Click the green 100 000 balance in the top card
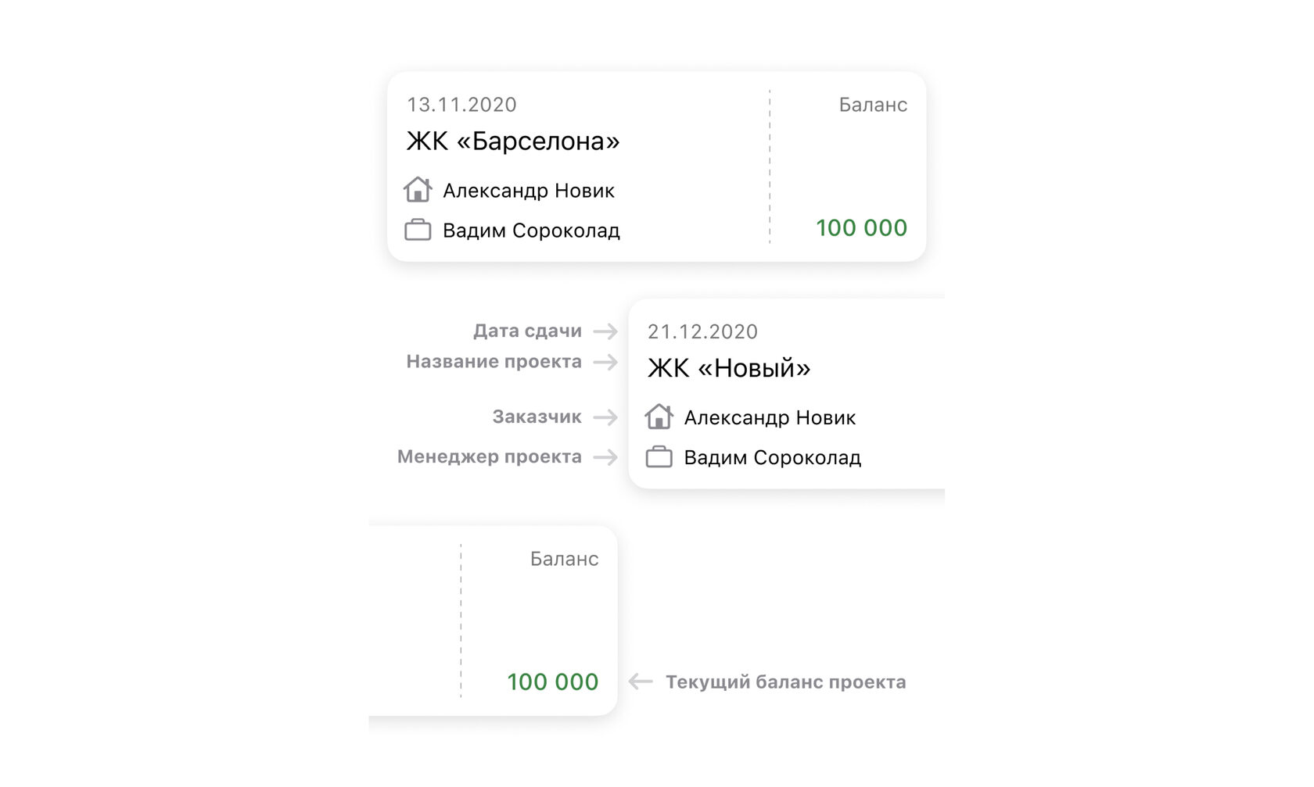Image resolution: width=1314 pixels, height=787 pixels. pos(861,228)
